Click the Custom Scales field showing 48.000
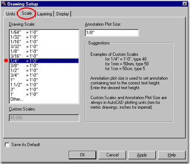This screenshot has height=164, width=190. pyautogui.click(x=44, y=118)
